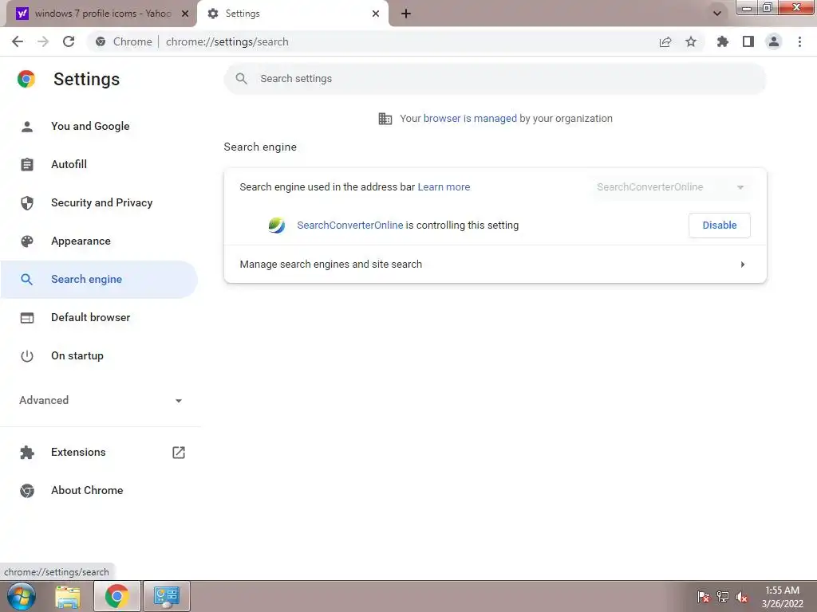The width and height of the screenshot is (817, 612).
Task: Open Autofill settings
Action: pyautogui.click(x=99, y=164)
